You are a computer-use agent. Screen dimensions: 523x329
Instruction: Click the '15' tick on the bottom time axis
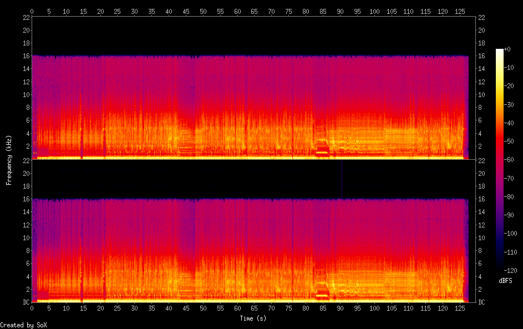(x=83, y=308)
